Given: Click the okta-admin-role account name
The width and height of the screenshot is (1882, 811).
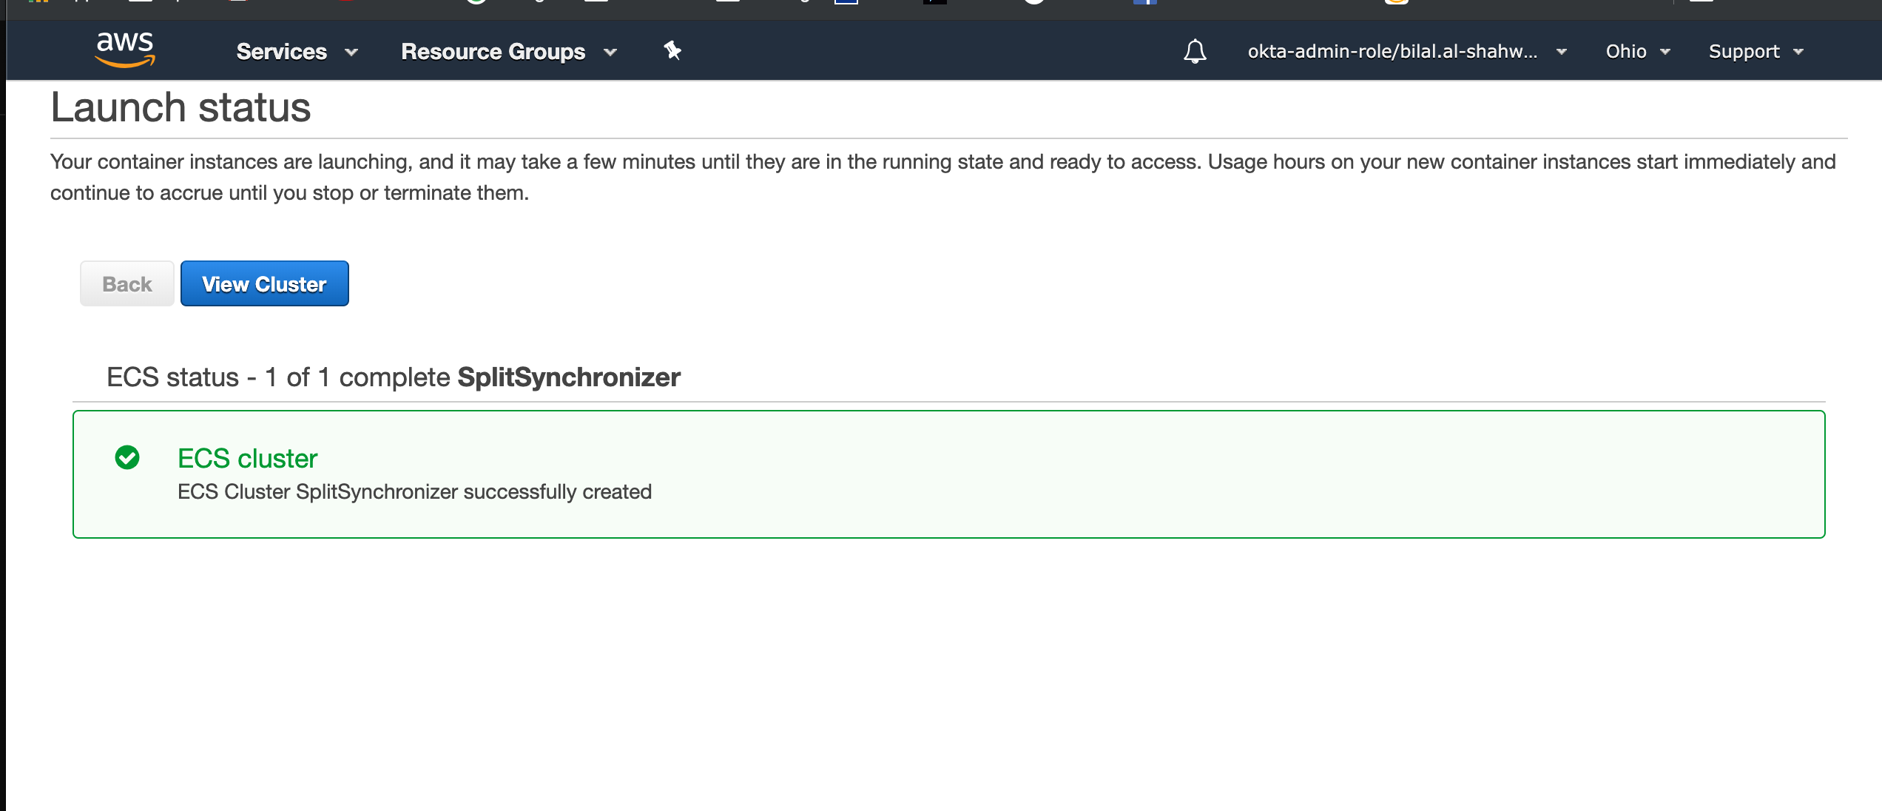Looking at the screenshot, I should click(1392, 51).
